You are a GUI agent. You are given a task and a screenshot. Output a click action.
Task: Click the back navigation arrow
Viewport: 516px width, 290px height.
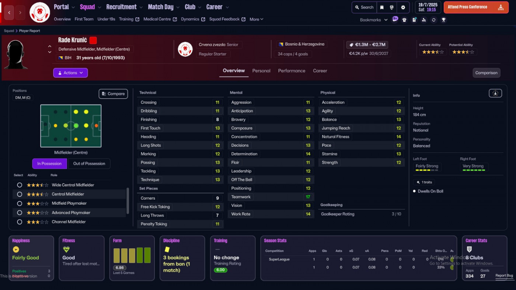[9, 13]
